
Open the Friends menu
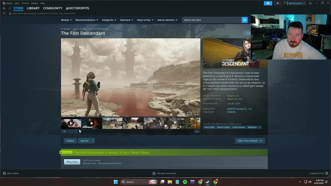point(25,3)
